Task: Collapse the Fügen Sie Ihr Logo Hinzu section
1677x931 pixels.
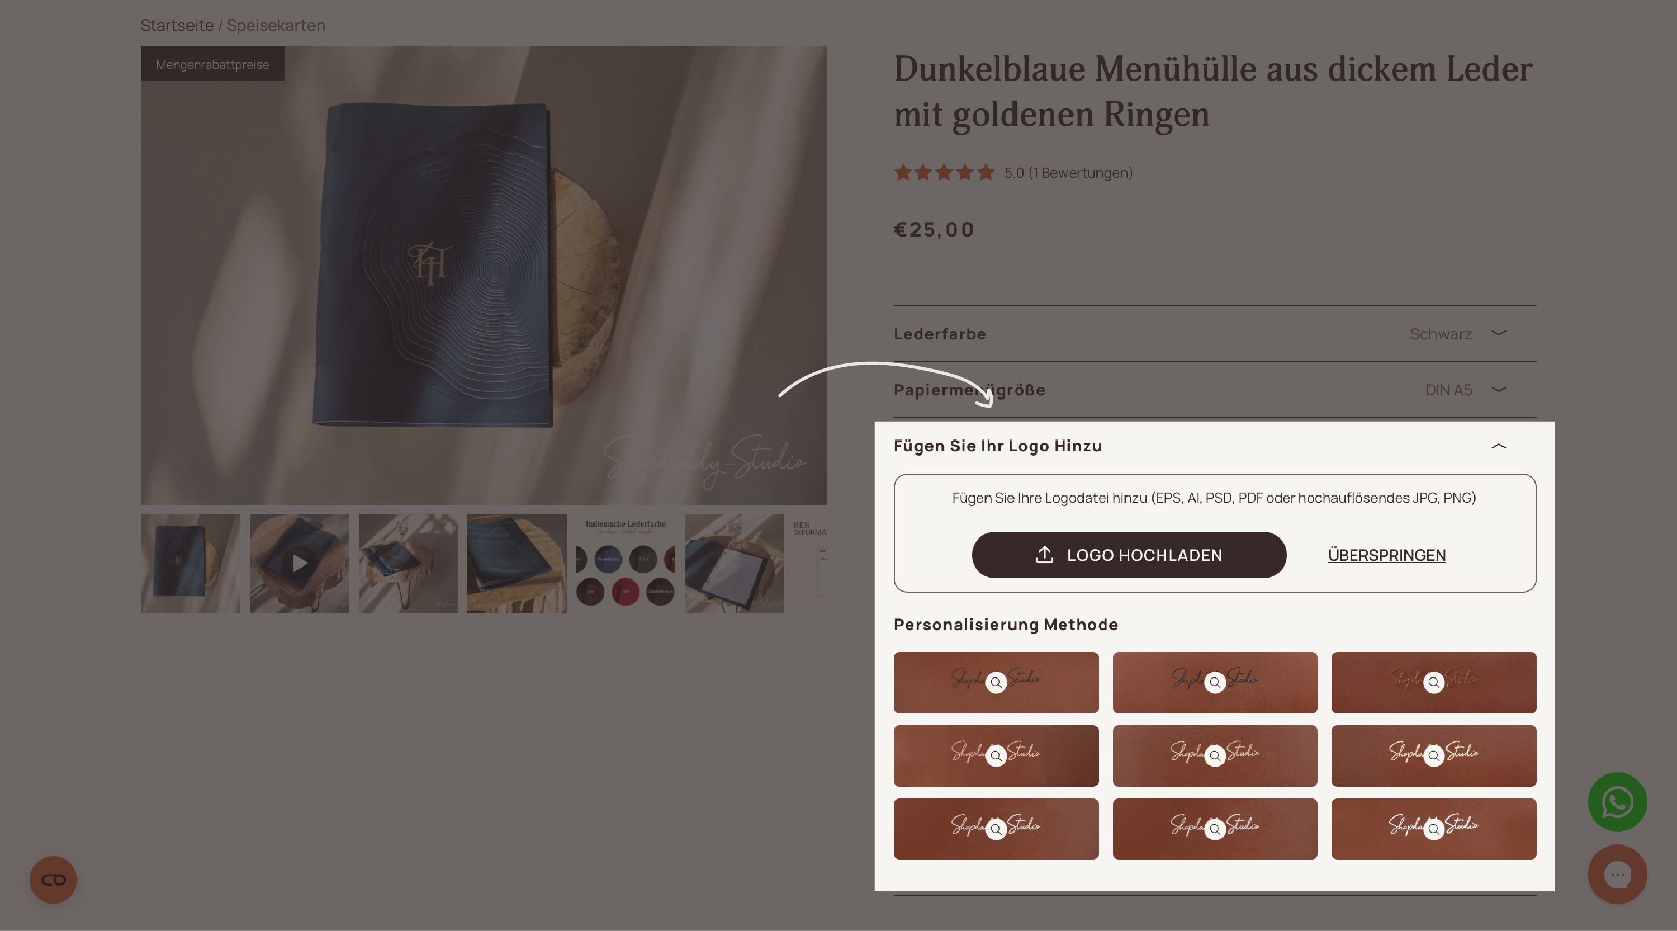Action: (1499, 446)
